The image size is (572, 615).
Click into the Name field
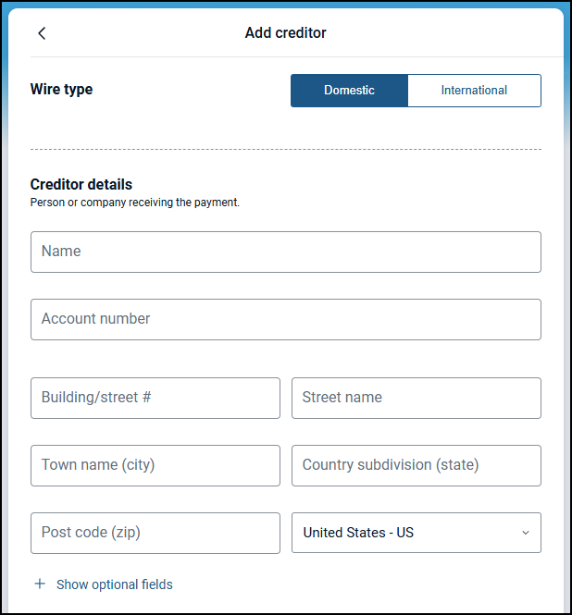click(x=285, y=252)
